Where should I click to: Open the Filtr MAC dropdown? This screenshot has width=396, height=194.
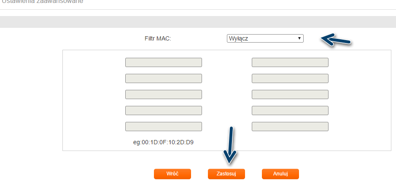click(265, 38)
